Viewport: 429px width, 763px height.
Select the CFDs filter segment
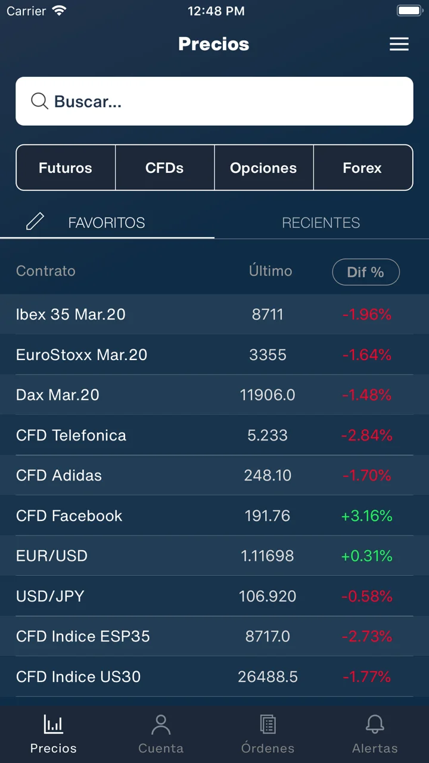(164, 168)
